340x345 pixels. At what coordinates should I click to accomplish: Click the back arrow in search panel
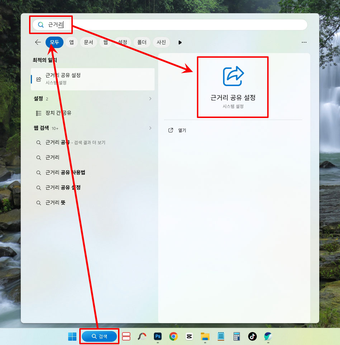tap(38, 42)
